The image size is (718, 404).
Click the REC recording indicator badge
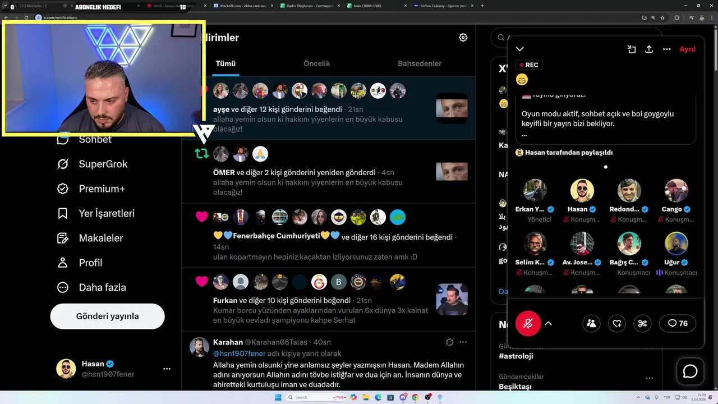click(x=529, y=65)
